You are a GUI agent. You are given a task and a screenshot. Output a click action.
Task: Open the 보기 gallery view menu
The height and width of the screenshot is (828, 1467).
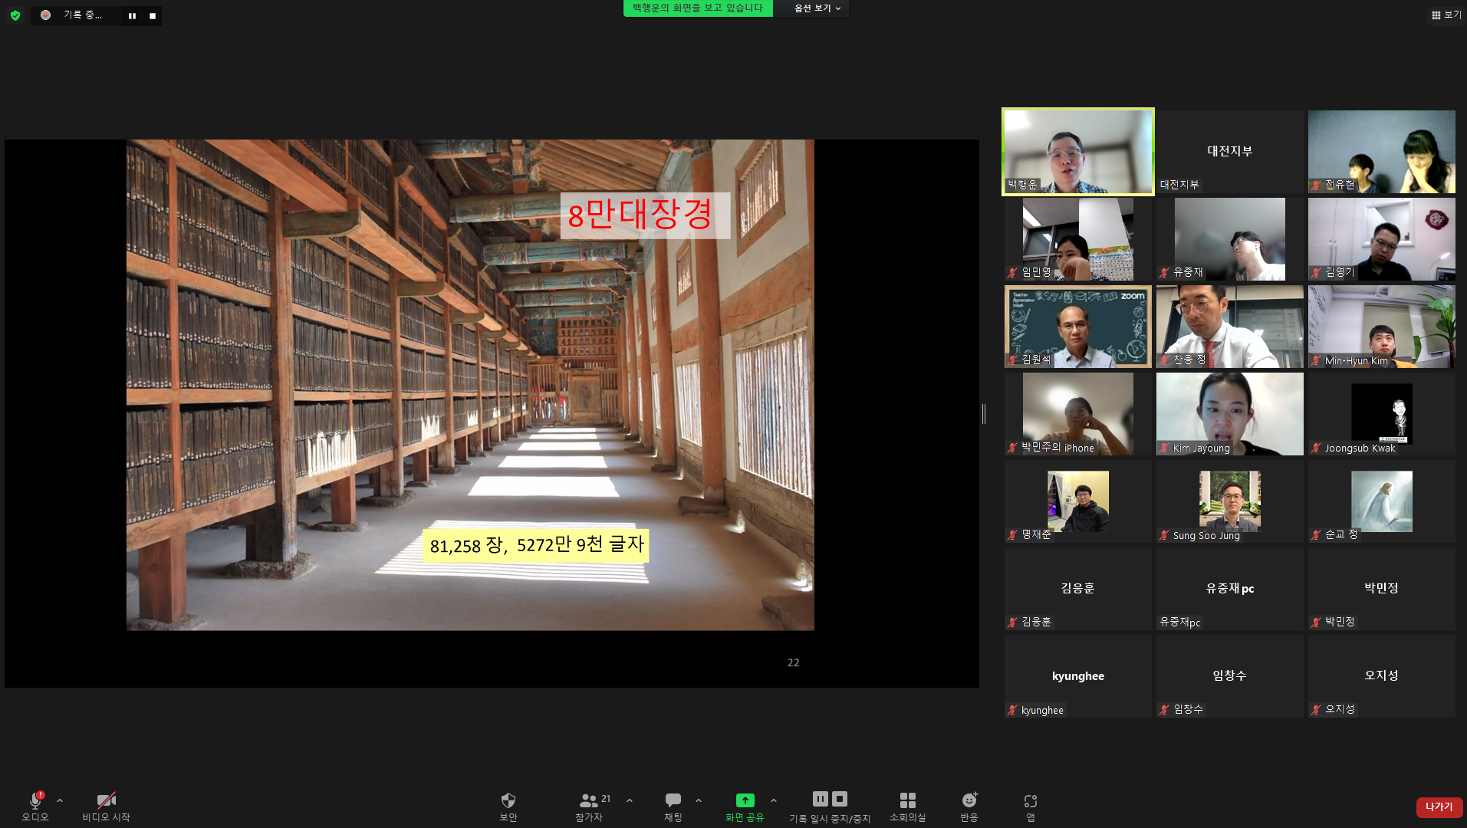tap(1446, 15)
